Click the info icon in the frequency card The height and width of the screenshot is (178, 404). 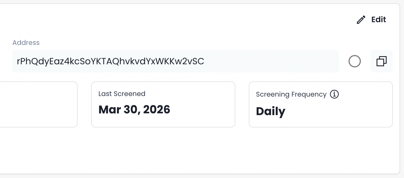click(334, 94)
